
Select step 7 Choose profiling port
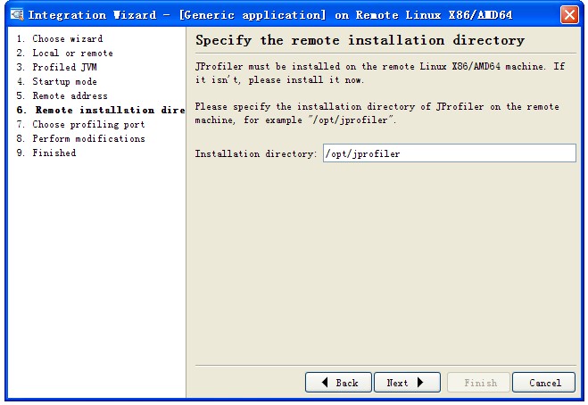point(80,124)
